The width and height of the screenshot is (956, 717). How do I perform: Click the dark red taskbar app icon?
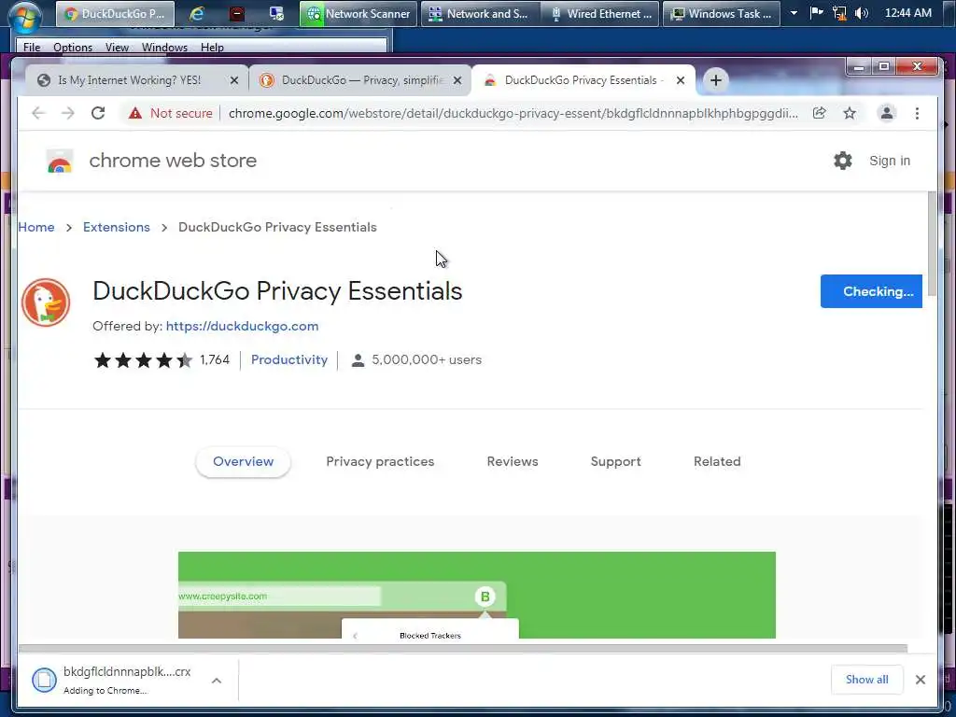coord(237,13)
